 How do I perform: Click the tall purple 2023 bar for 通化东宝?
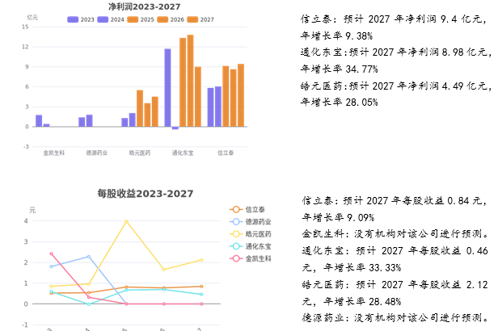coord(167,88)
